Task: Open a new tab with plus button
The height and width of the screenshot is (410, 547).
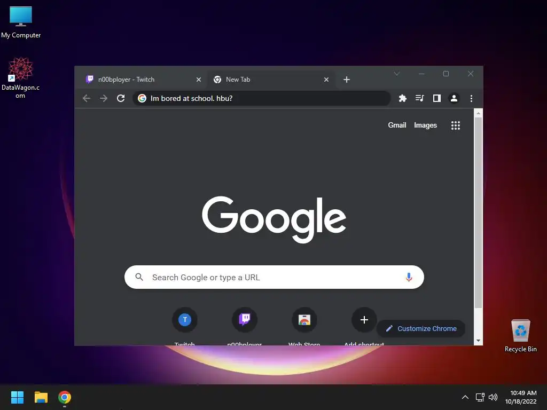Action: click(x=346, y=80)
